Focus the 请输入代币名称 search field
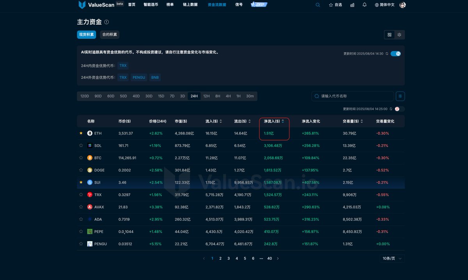468x280 pixels. pyautogui.click(x=353, y=96)
